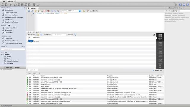190x107 pixels.
Task: Go to the Home screen tab icon
Action: pyautogui.click(x=4, y=1)
